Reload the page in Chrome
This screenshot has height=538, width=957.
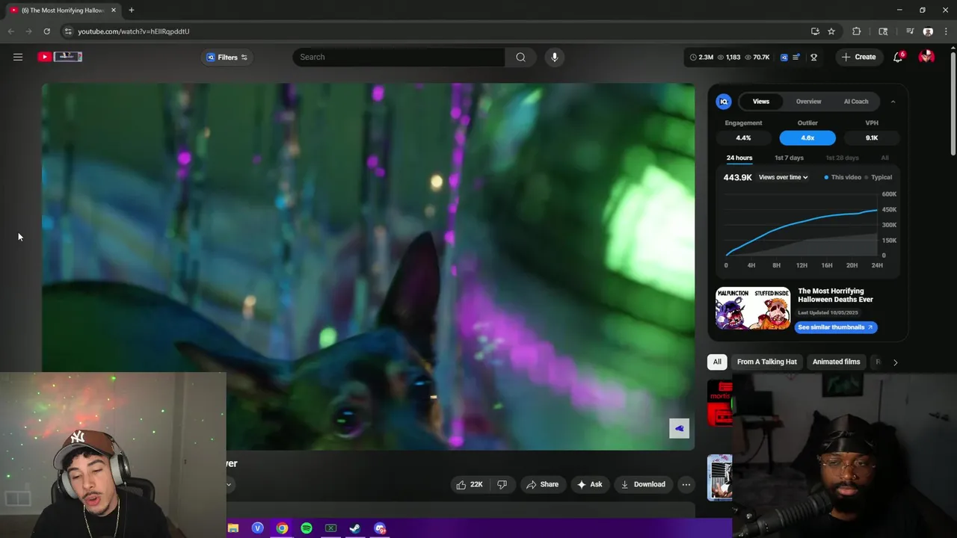tap(46, 31)
